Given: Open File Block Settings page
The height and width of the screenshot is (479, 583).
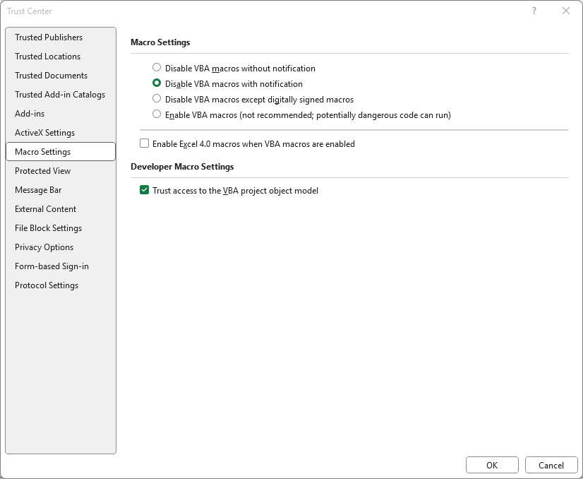Looking at the screenshot, I should coord(48,227).
